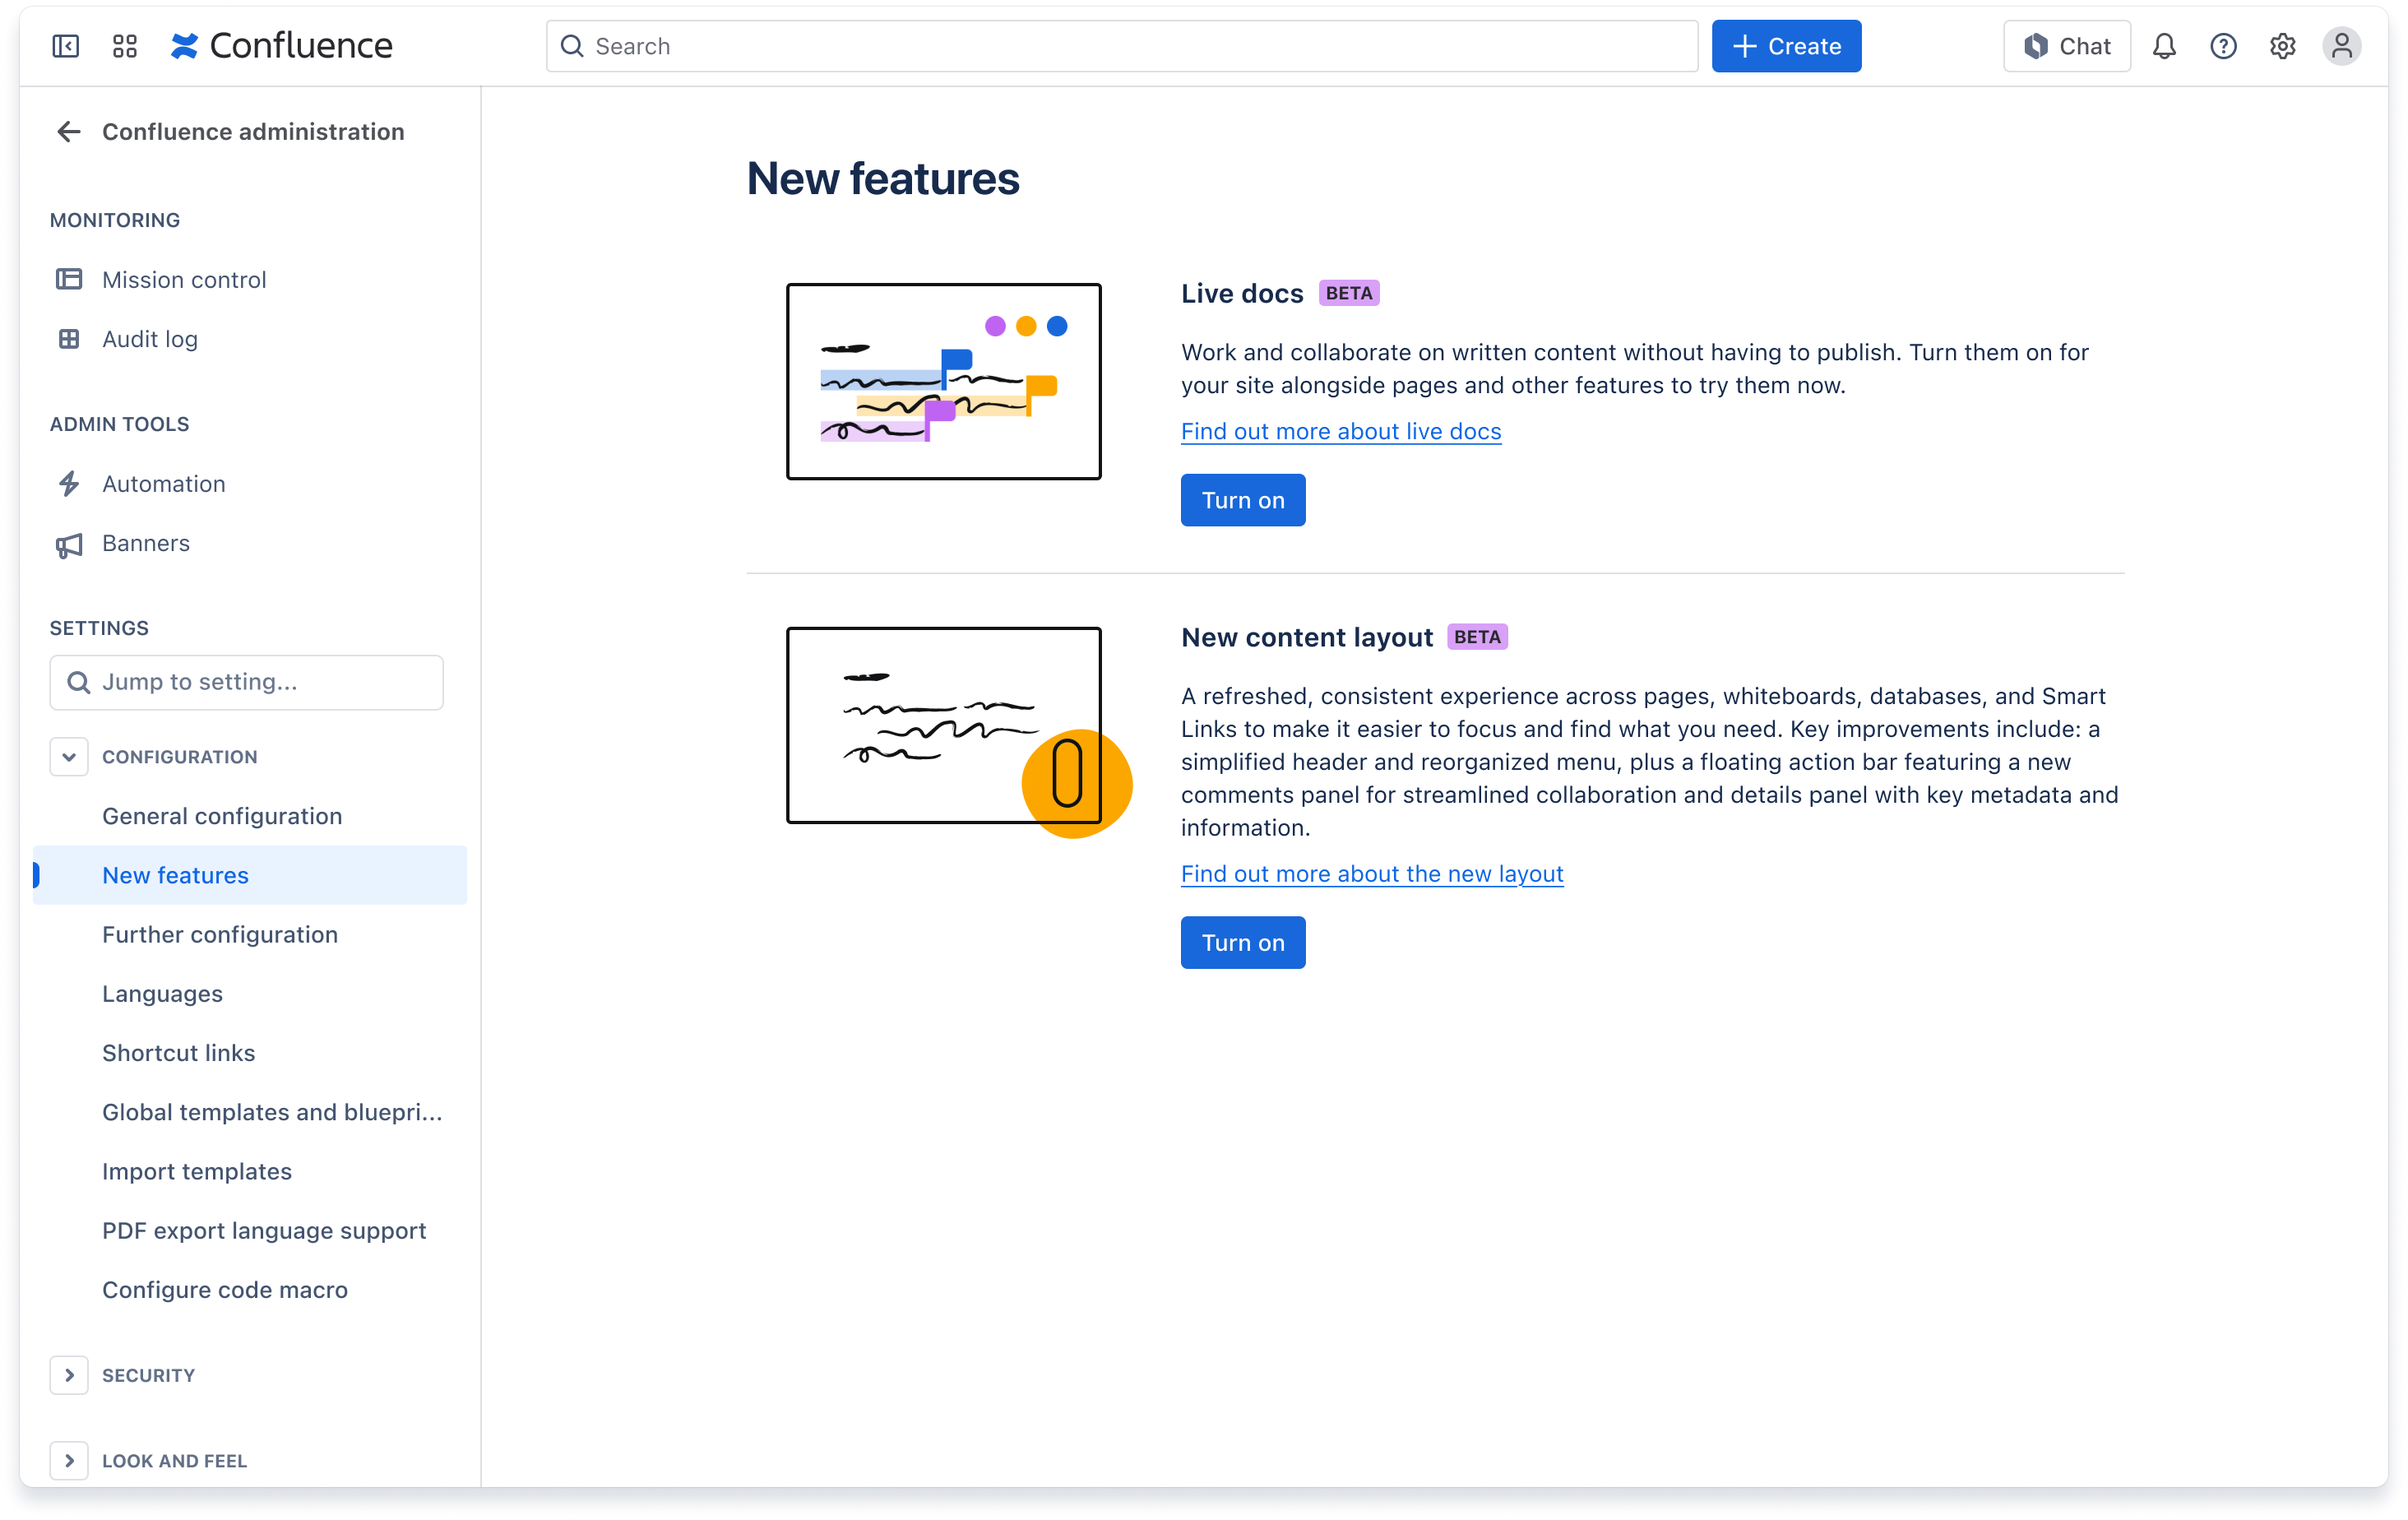Turn on Live docs beta
The image size is (2408, 1520).
pyautogui.click(x=1242, y=500)
